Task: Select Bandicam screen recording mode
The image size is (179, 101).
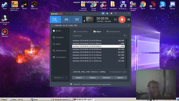Action: pos(55,19)
